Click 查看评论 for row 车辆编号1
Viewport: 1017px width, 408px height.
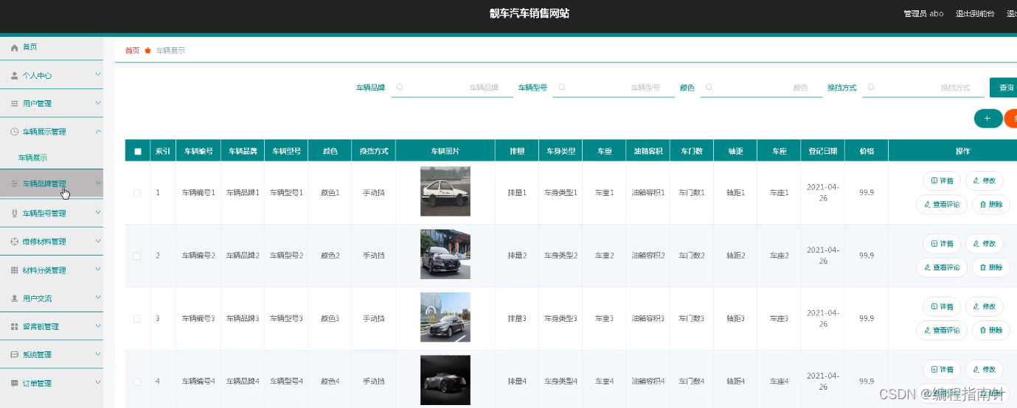coord(942,205)
